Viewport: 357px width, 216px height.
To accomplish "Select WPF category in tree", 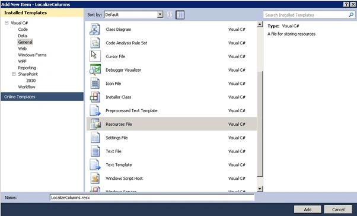I will click(x=22, y=61).
